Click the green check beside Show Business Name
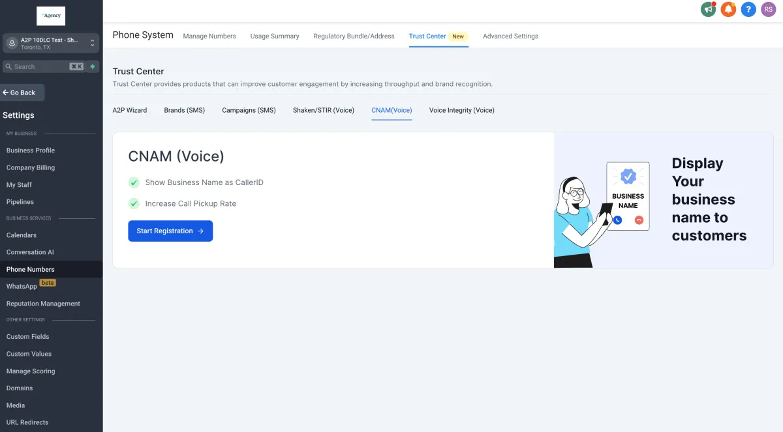The image size is (783, 432). (x=134, y=182)
